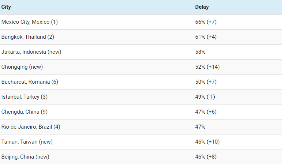Select the Chongqing (new) city cell
Viewport: 282px width, 167px height.
point(22,67)
